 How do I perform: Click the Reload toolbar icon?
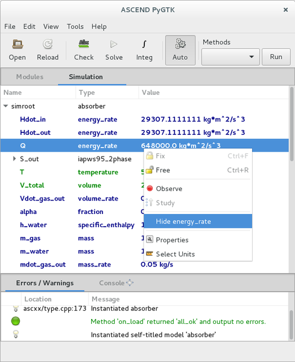coord(48,44)
